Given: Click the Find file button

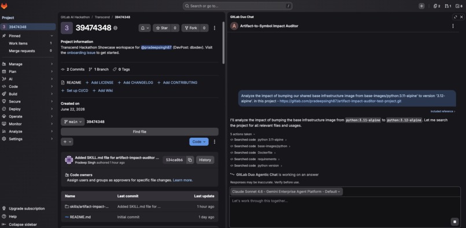Looking at the screenshot, I should (x=140, y=132).
